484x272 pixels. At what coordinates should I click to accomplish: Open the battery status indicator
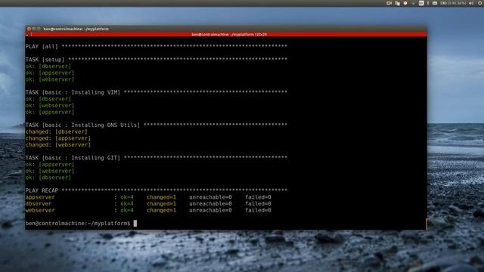[452, 3]
